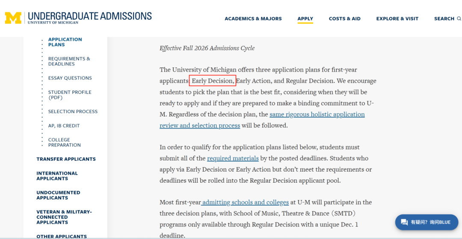This screenshot has height=239, width=462.
Task: Open AP, IB Credit sidebar link
Action: [64, 125]
